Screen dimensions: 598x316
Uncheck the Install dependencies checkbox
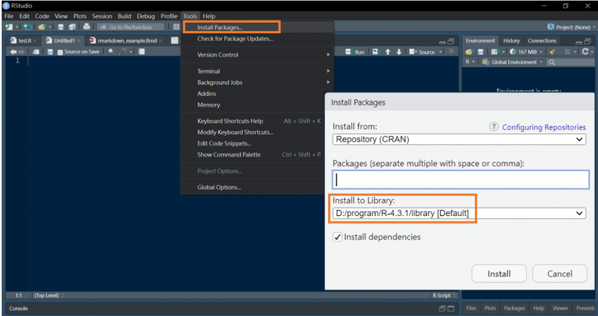[x=337, y=237]
